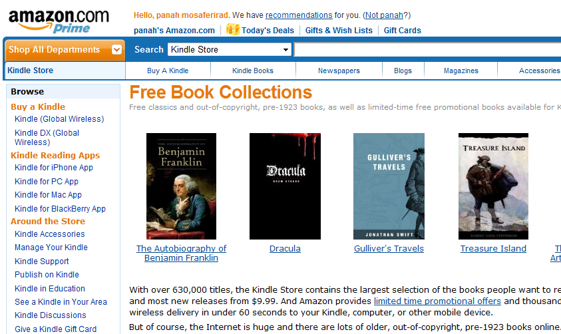Image resolution: width=561 pixels, height=334 pixels.
Task: Expand the Shop All Departments arrow
Action: tap(116, 50)
